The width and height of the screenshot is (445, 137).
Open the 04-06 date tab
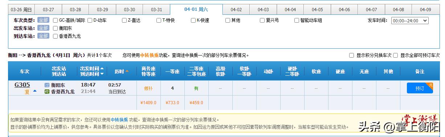(x=344, y=9)
